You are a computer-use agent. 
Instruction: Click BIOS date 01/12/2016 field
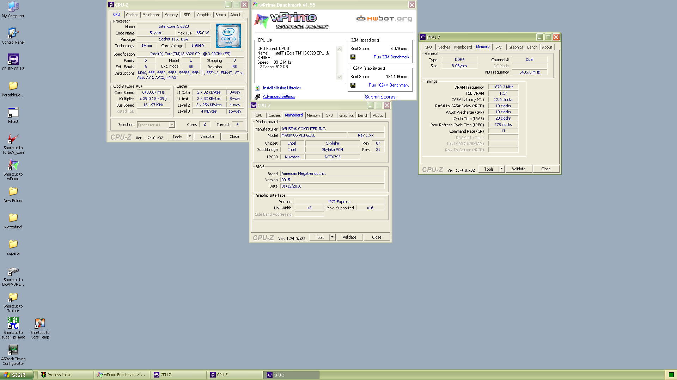click(x=332, y=186)
